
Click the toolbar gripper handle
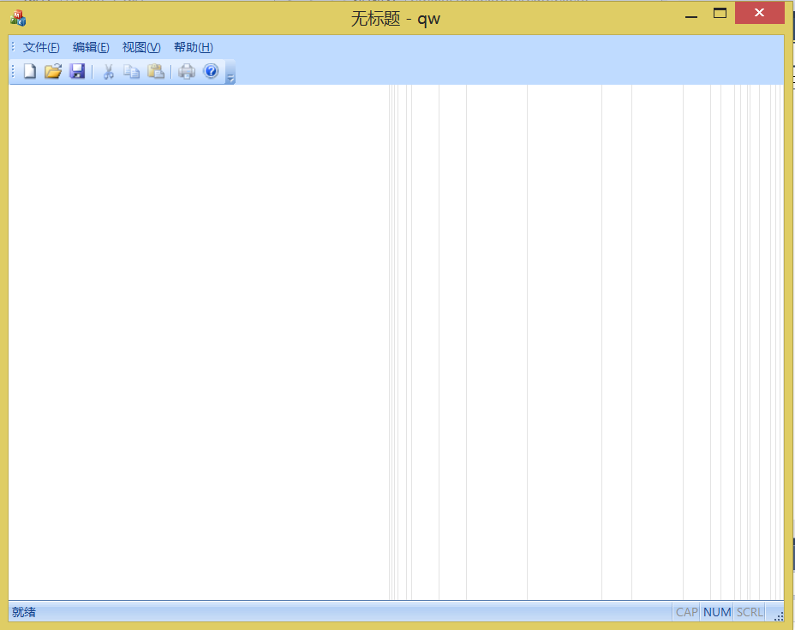click(13, 71)
